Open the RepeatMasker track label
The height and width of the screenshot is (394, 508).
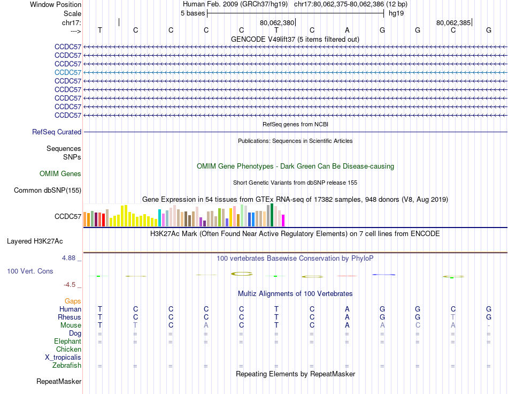pyautogui.click(x=59, y=381)
